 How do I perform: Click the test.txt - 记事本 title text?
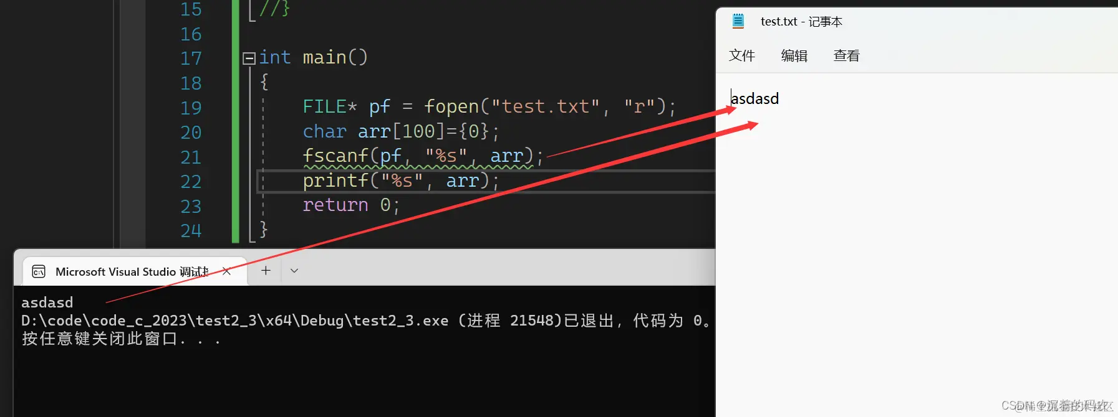(x=801, y=22)
